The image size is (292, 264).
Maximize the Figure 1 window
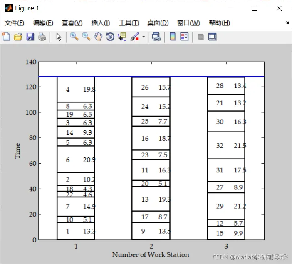255,8
